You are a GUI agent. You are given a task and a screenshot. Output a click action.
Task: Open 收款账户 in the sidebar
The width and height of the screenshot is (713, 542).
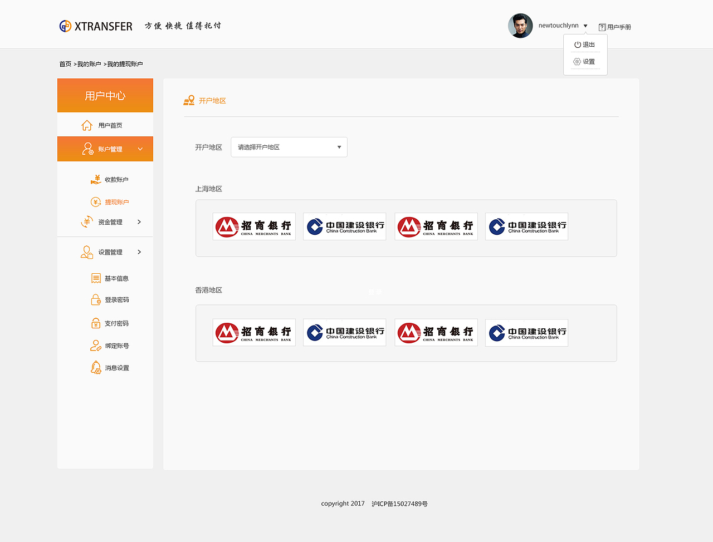116,180
